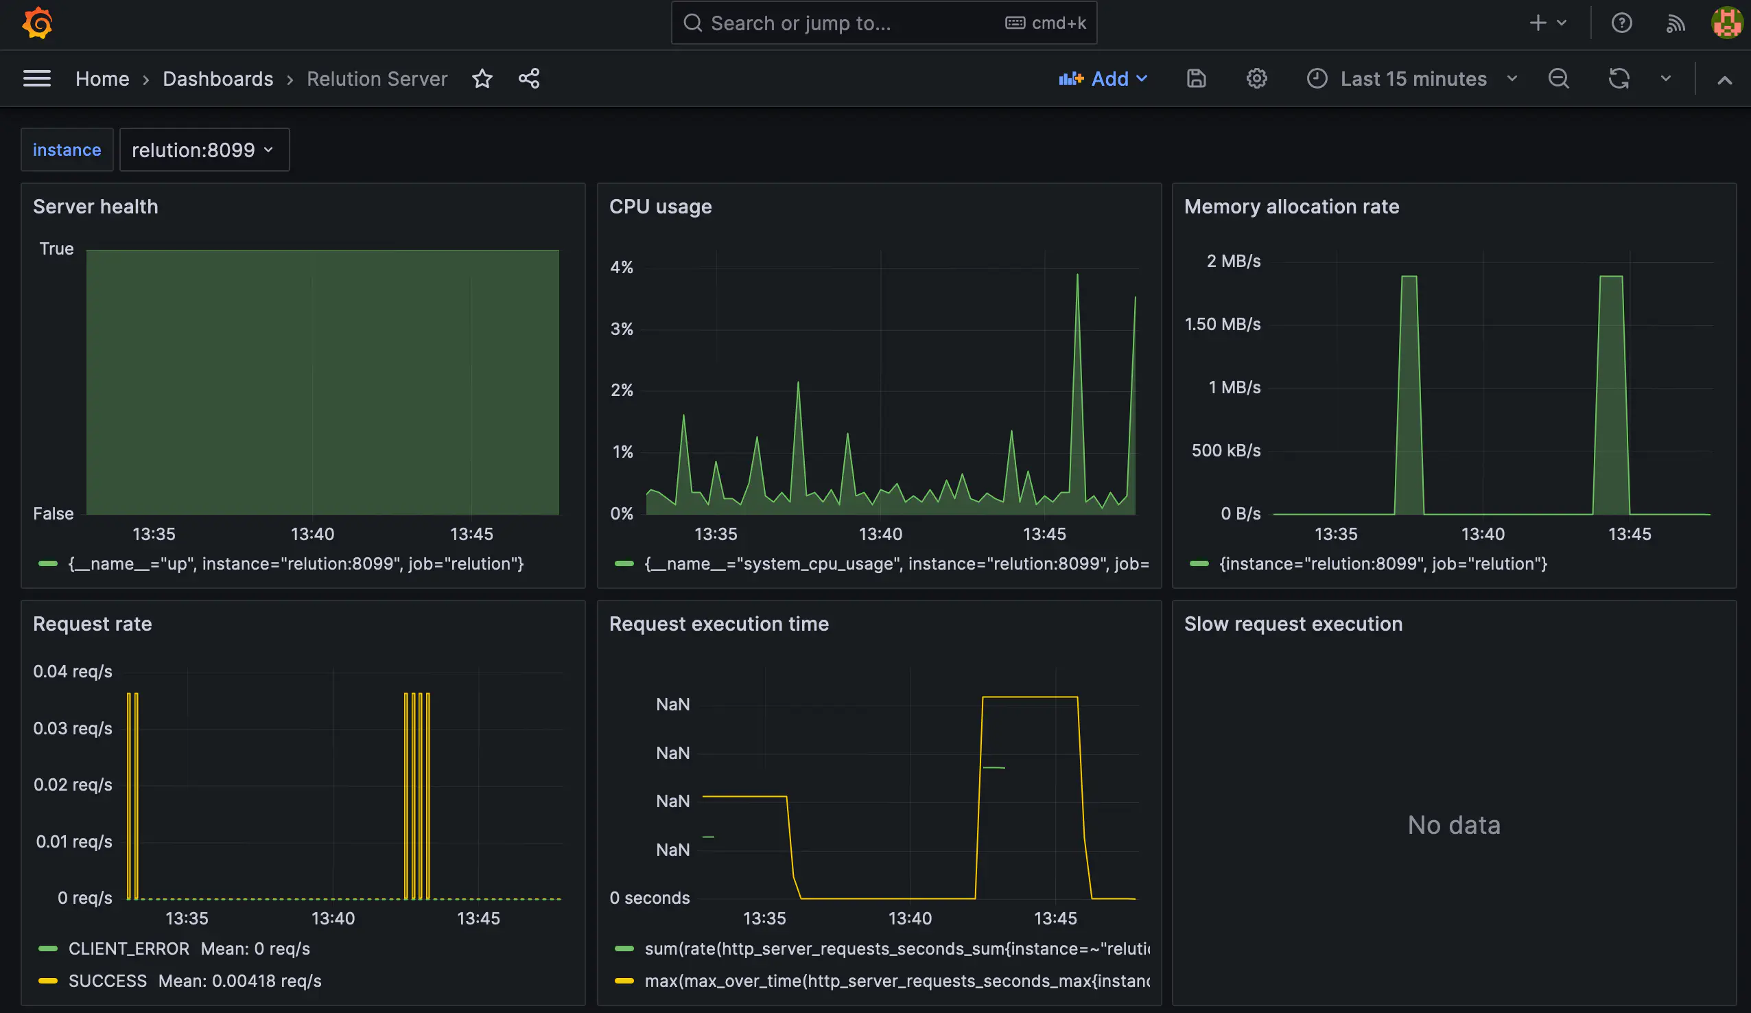Expand the auto-refresh interval chevron

pyautogui.click(x=1665, y=78)
